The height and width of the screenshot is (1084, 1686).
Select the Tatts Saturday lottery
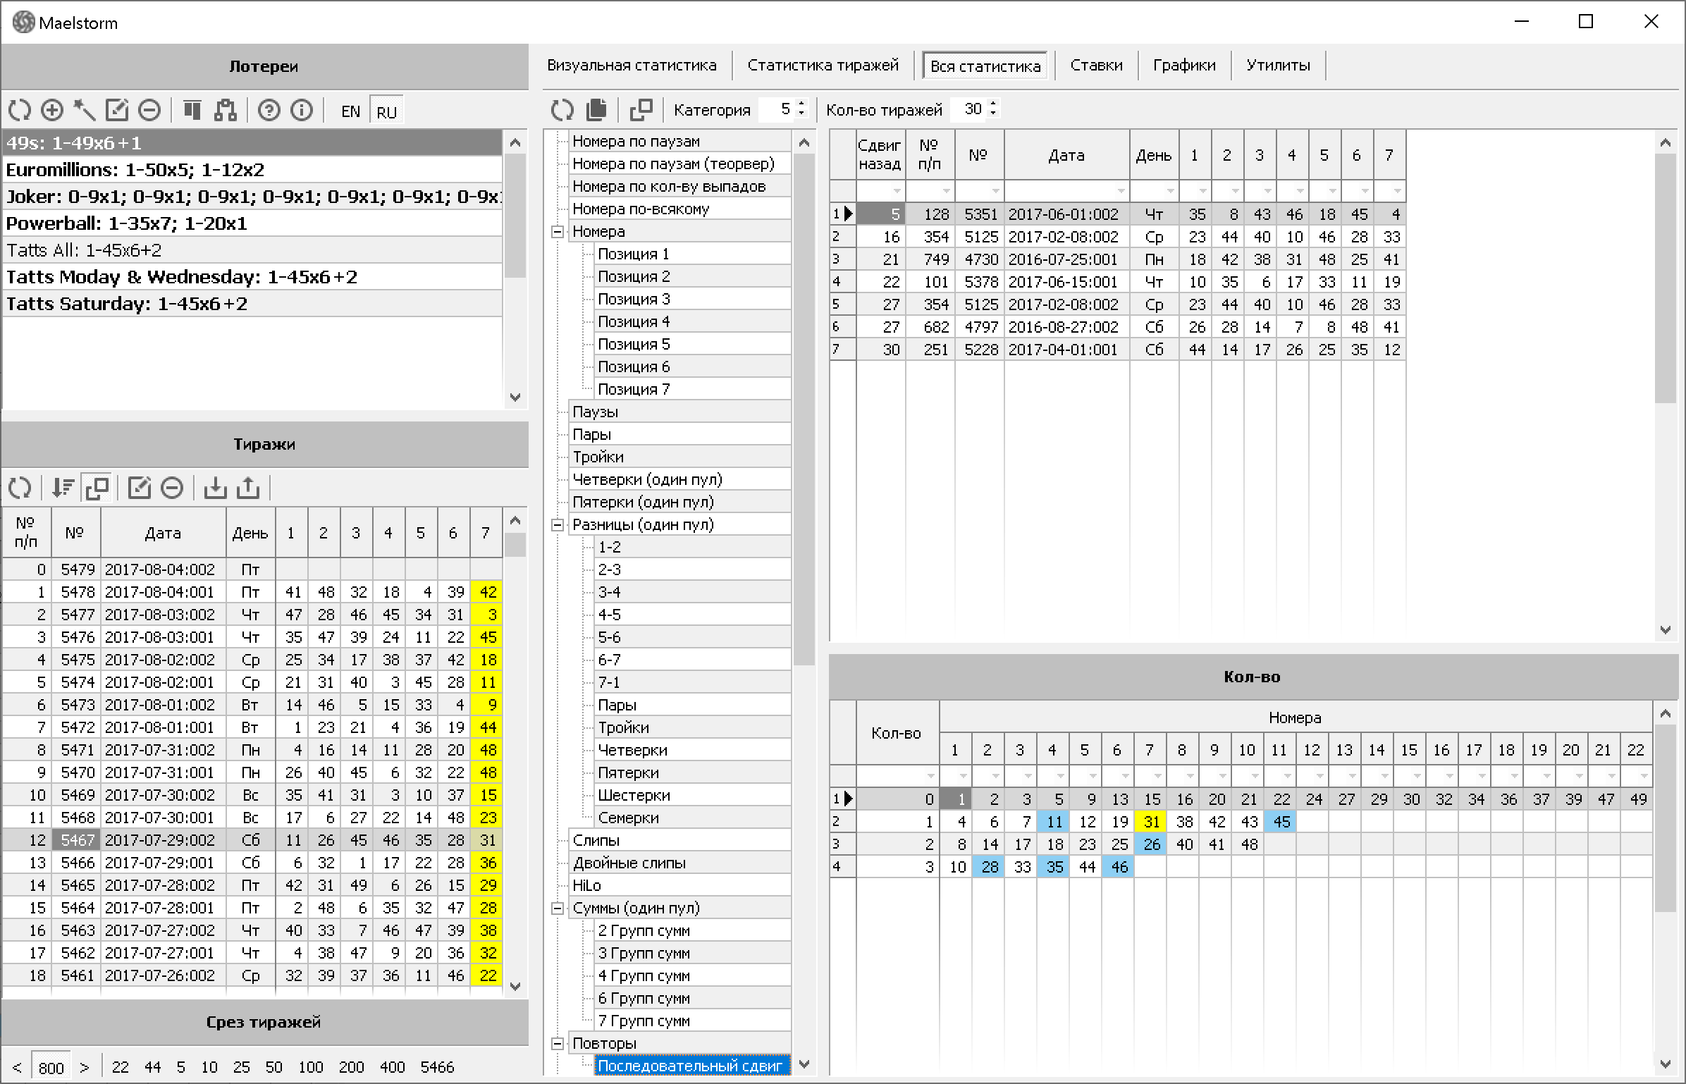coord(252,304)
